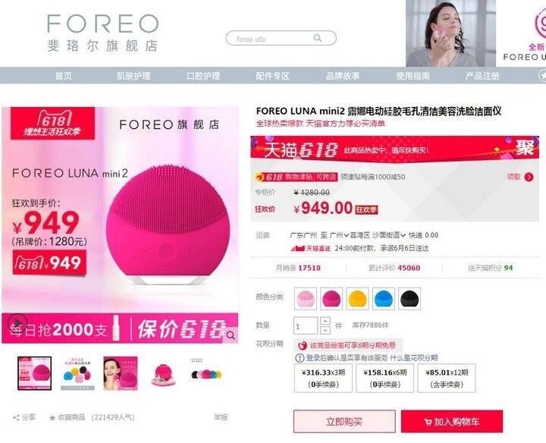Click the 立即购买 button

(344, 422)
